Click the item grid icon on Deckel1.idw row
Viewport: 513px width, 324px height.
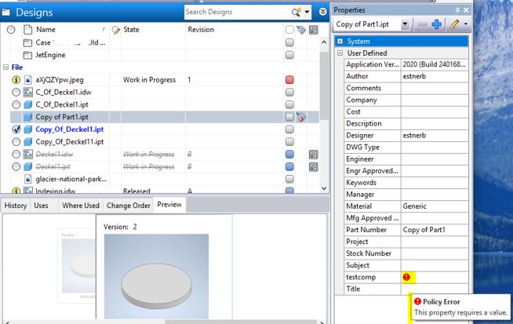tap(314, 155)
